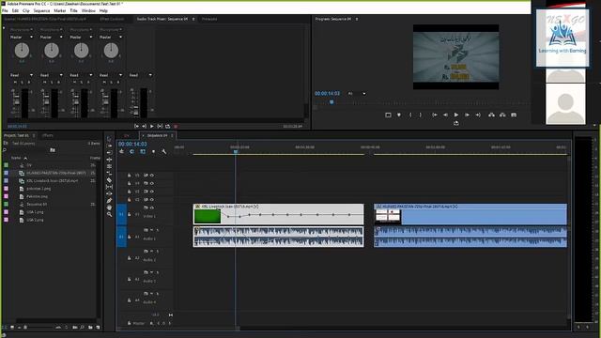This screenshot has height=338, width=601.
Task: Open Audio Track Mixer panel menu
Action: point(193,19)
